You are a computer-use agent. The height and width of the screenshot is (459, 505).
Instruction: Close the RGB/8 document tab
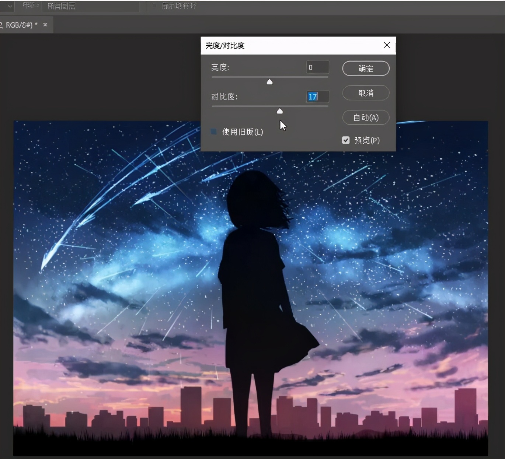[45, 25]
